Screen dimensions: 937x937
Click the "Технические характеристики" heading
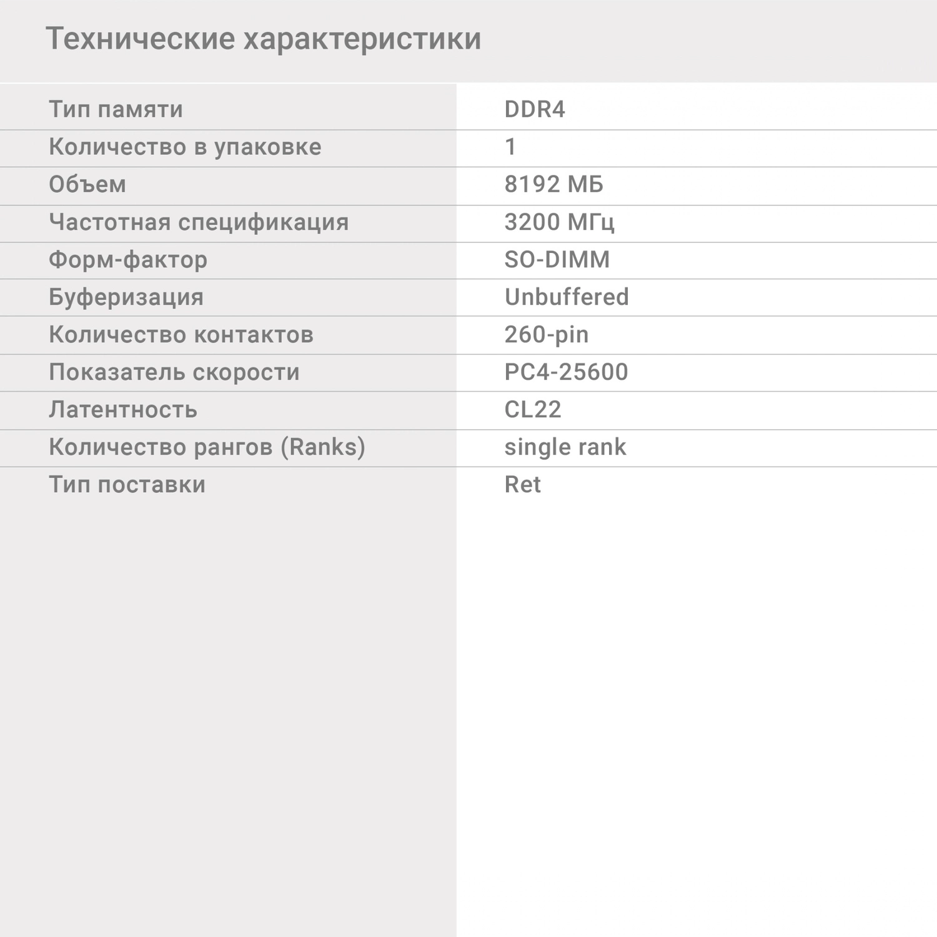click(263, 39)
